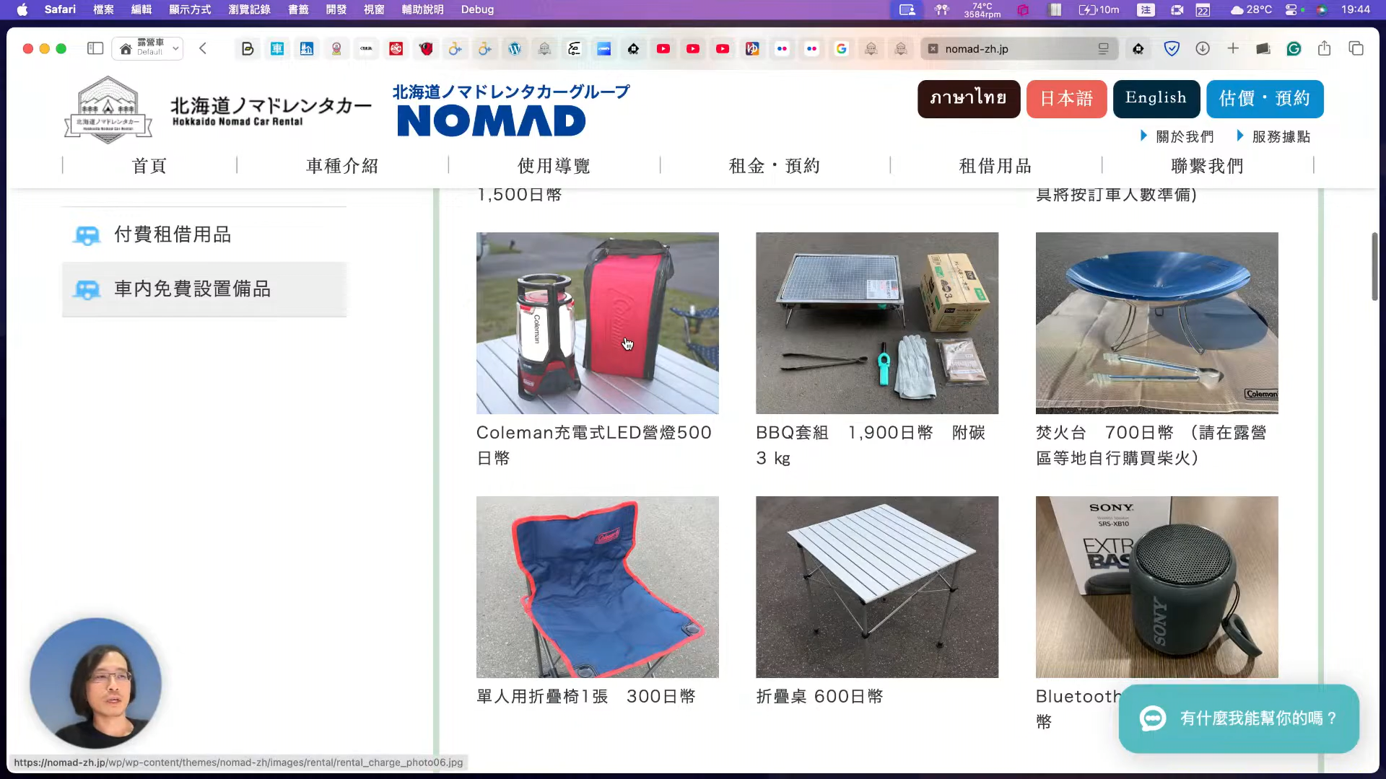Open the 書籤 menu in menu bar
Image resolution: width=1386 pixels, height=779 pixels.
(298, 9)
